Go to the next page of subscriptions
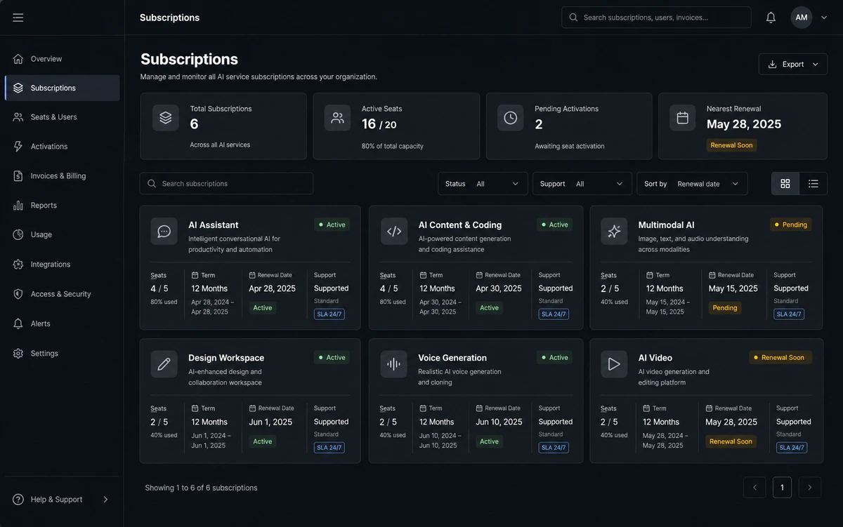Screen dimensions: 843x527 click(x=810, y=488)
